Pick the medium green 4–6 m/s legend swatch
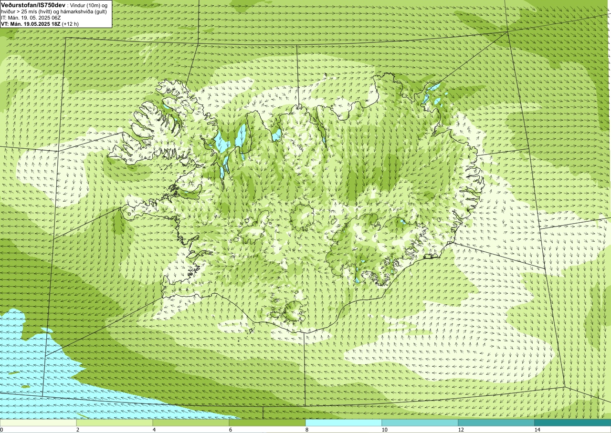Image resolution: width=611 pixels, height=433 pixels. 191,423
